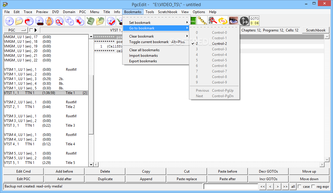Choose Clear all bookmarks
Viewport: 333px width, 193px height.
click(157, 50)
